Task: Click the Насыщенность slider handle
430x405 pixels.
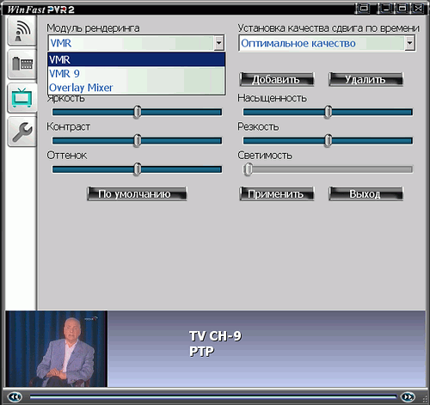Action: (x=329, y=112)
